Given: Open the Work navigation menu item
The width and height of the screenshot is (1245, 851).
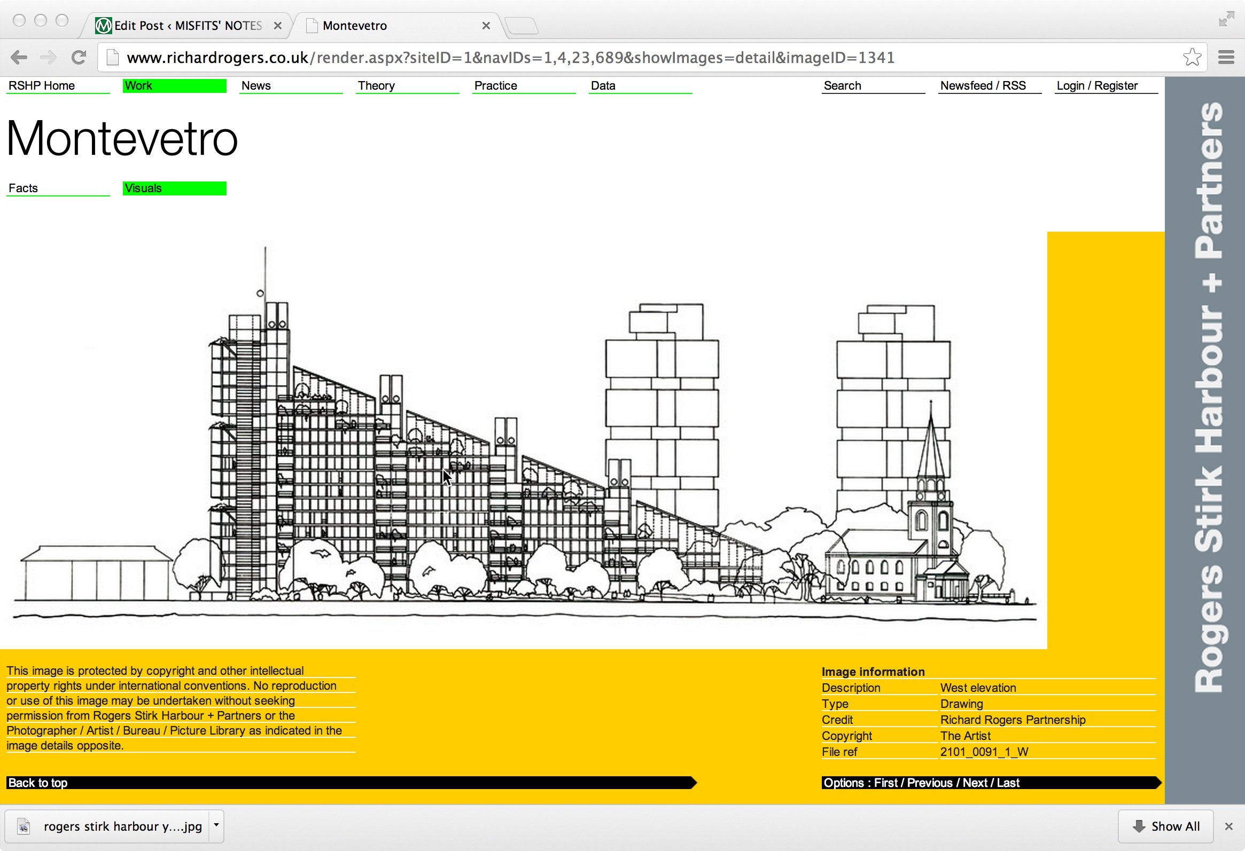Looking at the screenshot, I should click(175, 85).
